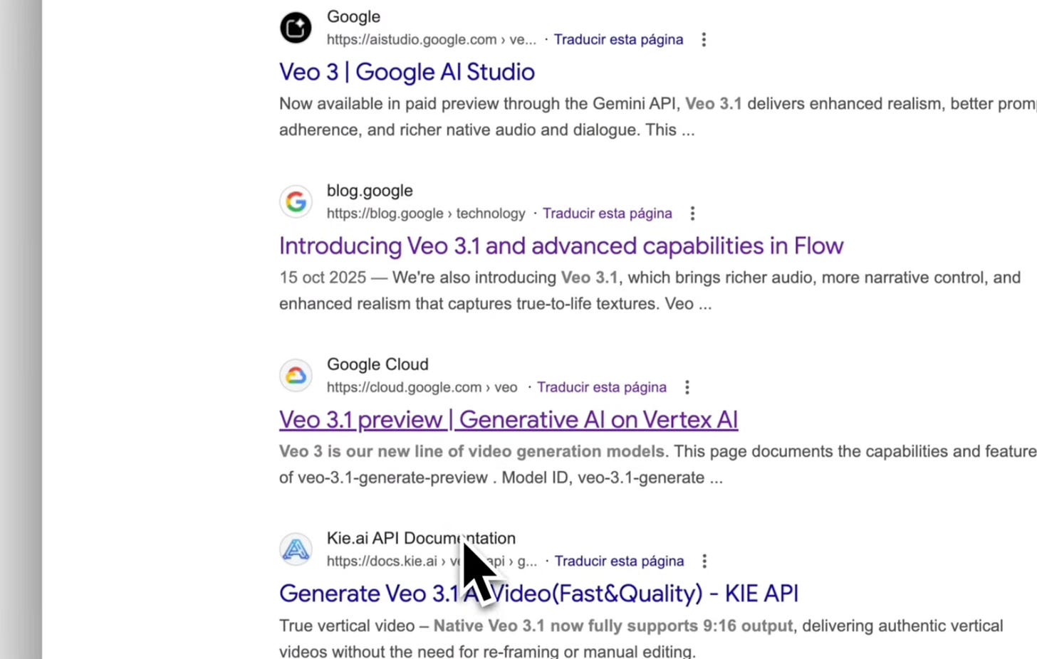Screen dimensions: 1037x659
Task: Click the https://docs.kie.ai URL text
Action: coord(432,561)
